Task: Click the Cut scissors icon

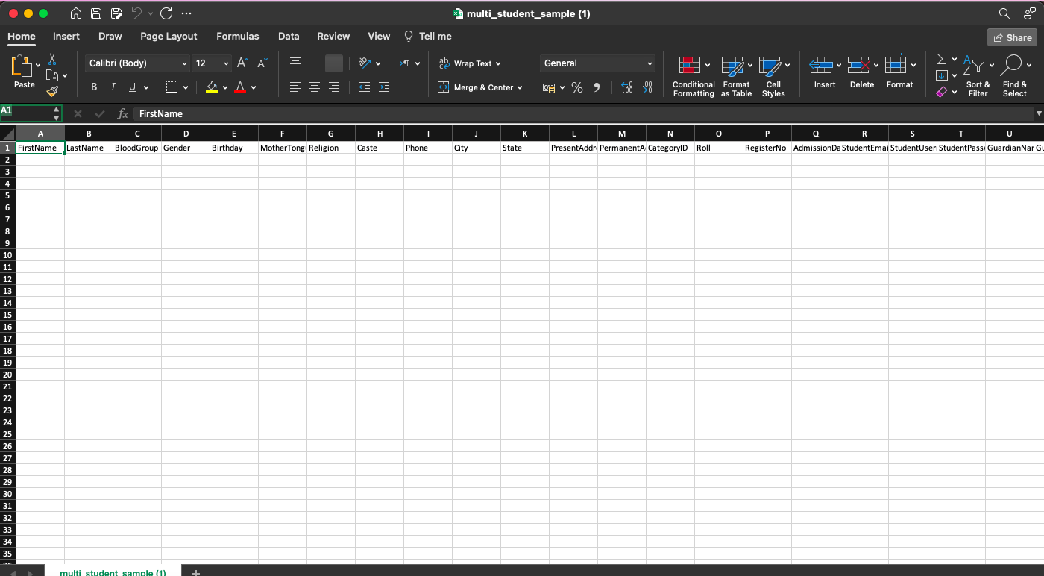Action: coord(52,60)
